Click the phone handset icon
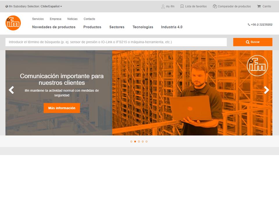Viewport: 279px width, 209px height. tap(249, 25)
